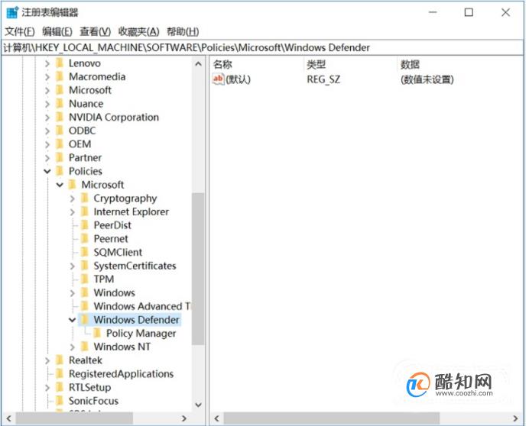Image resolution: width=529 pixels, height=426 pixels.
Task: Click the Windows Defender folder icon
Action: [85, 319]
